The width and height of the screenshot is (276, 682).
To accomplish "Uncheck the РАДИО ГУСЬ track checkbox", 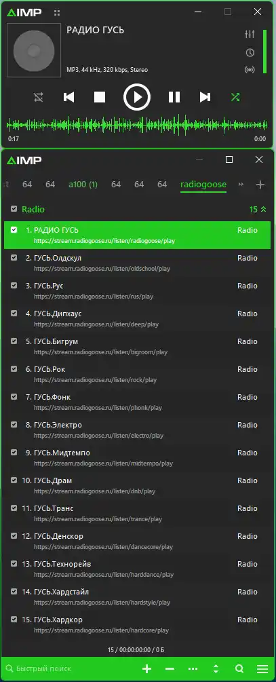I will coord(14,229).
